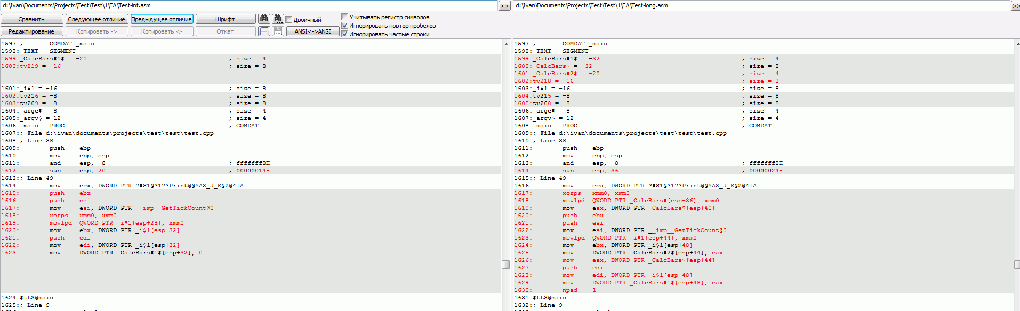Screen dimensions: 1020x311
Task: Click the binoculars search icon
Action: [264, 19]
